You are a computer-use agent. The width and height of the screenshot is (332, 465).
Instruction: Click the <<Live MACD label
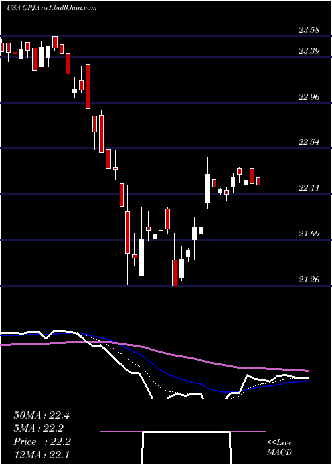point(280,448)
